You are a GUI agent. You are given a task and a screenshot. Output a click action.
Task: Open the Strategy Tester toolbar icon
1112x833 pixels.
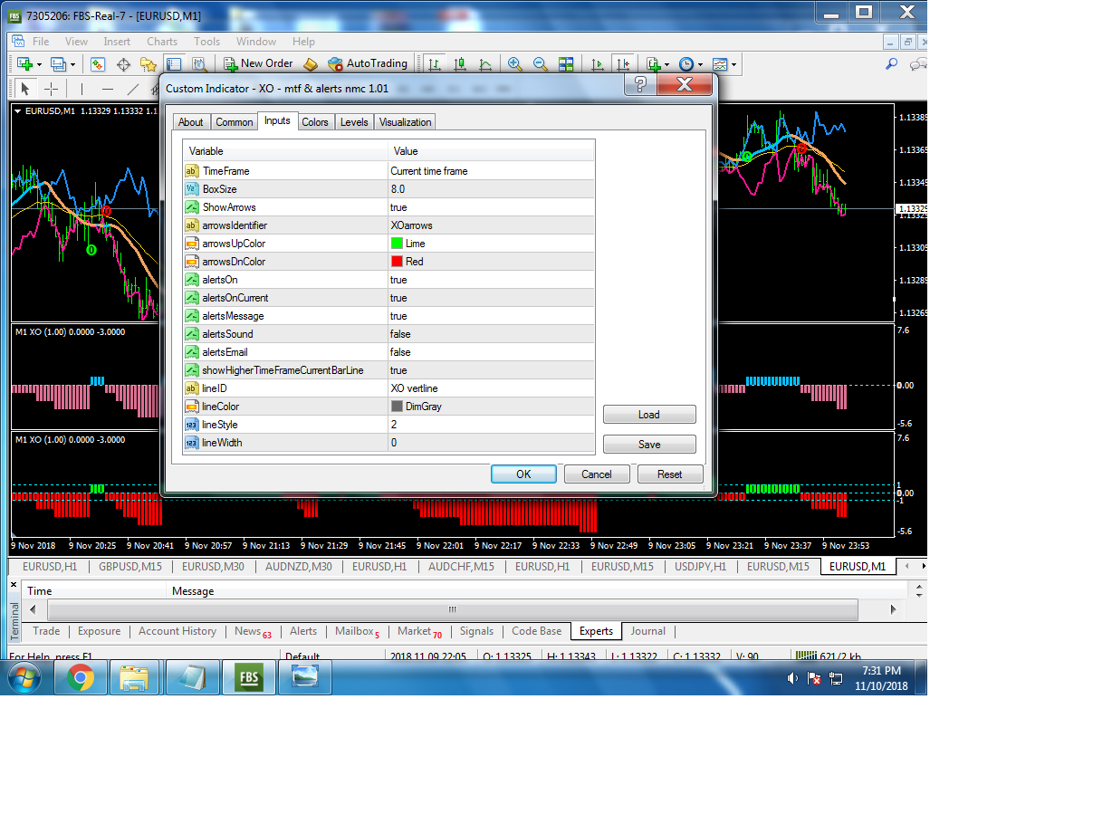tap(199, 64)
